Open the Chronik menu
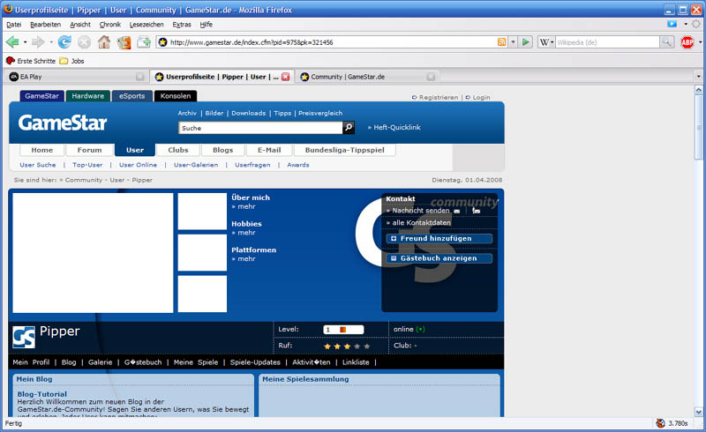The height and width of the screenshot is (432, 706). pos(109,25)
